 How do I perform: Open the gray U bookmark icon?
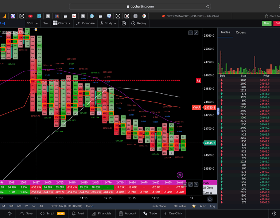135,16
